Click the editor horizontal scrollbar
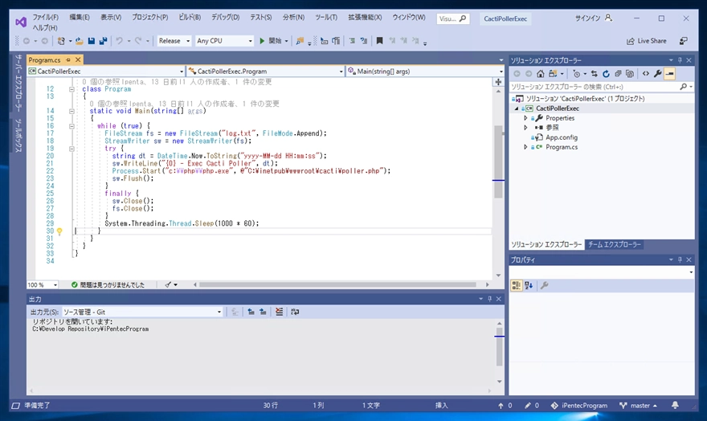This screenshot has height=421, width=707. [337, 285]
